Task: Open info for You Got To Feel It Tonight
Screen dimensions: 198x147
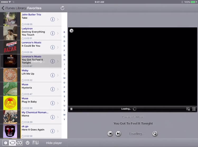Action: coord(53,61)
